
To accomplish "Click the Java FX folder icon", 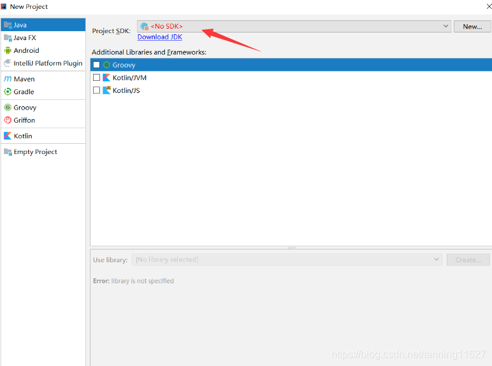I will click(x=8, y=38).
